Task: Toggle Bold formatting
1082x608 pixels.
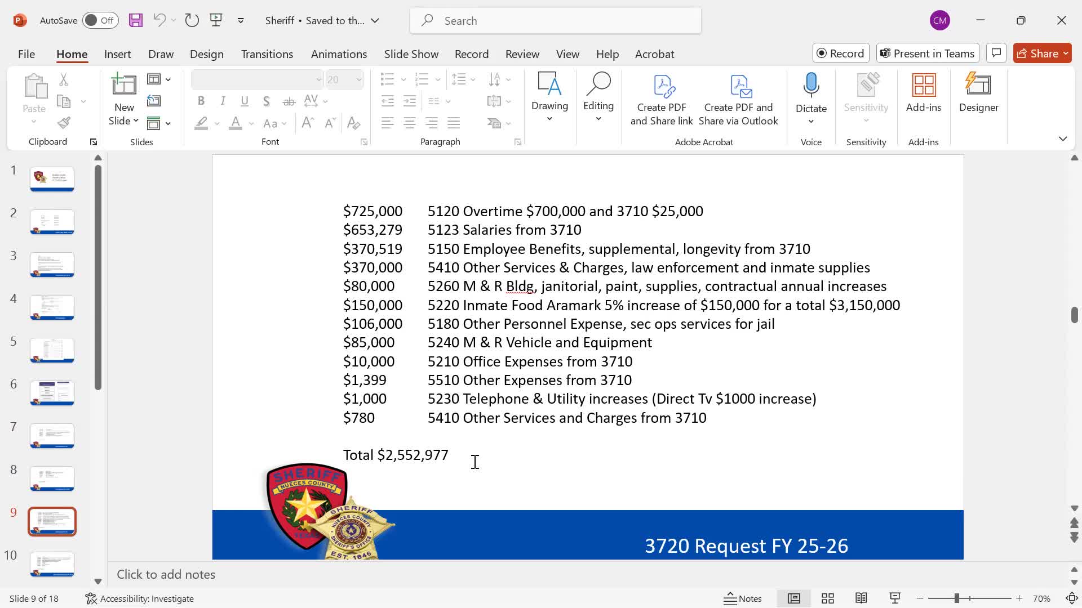Action: [201, 101]
